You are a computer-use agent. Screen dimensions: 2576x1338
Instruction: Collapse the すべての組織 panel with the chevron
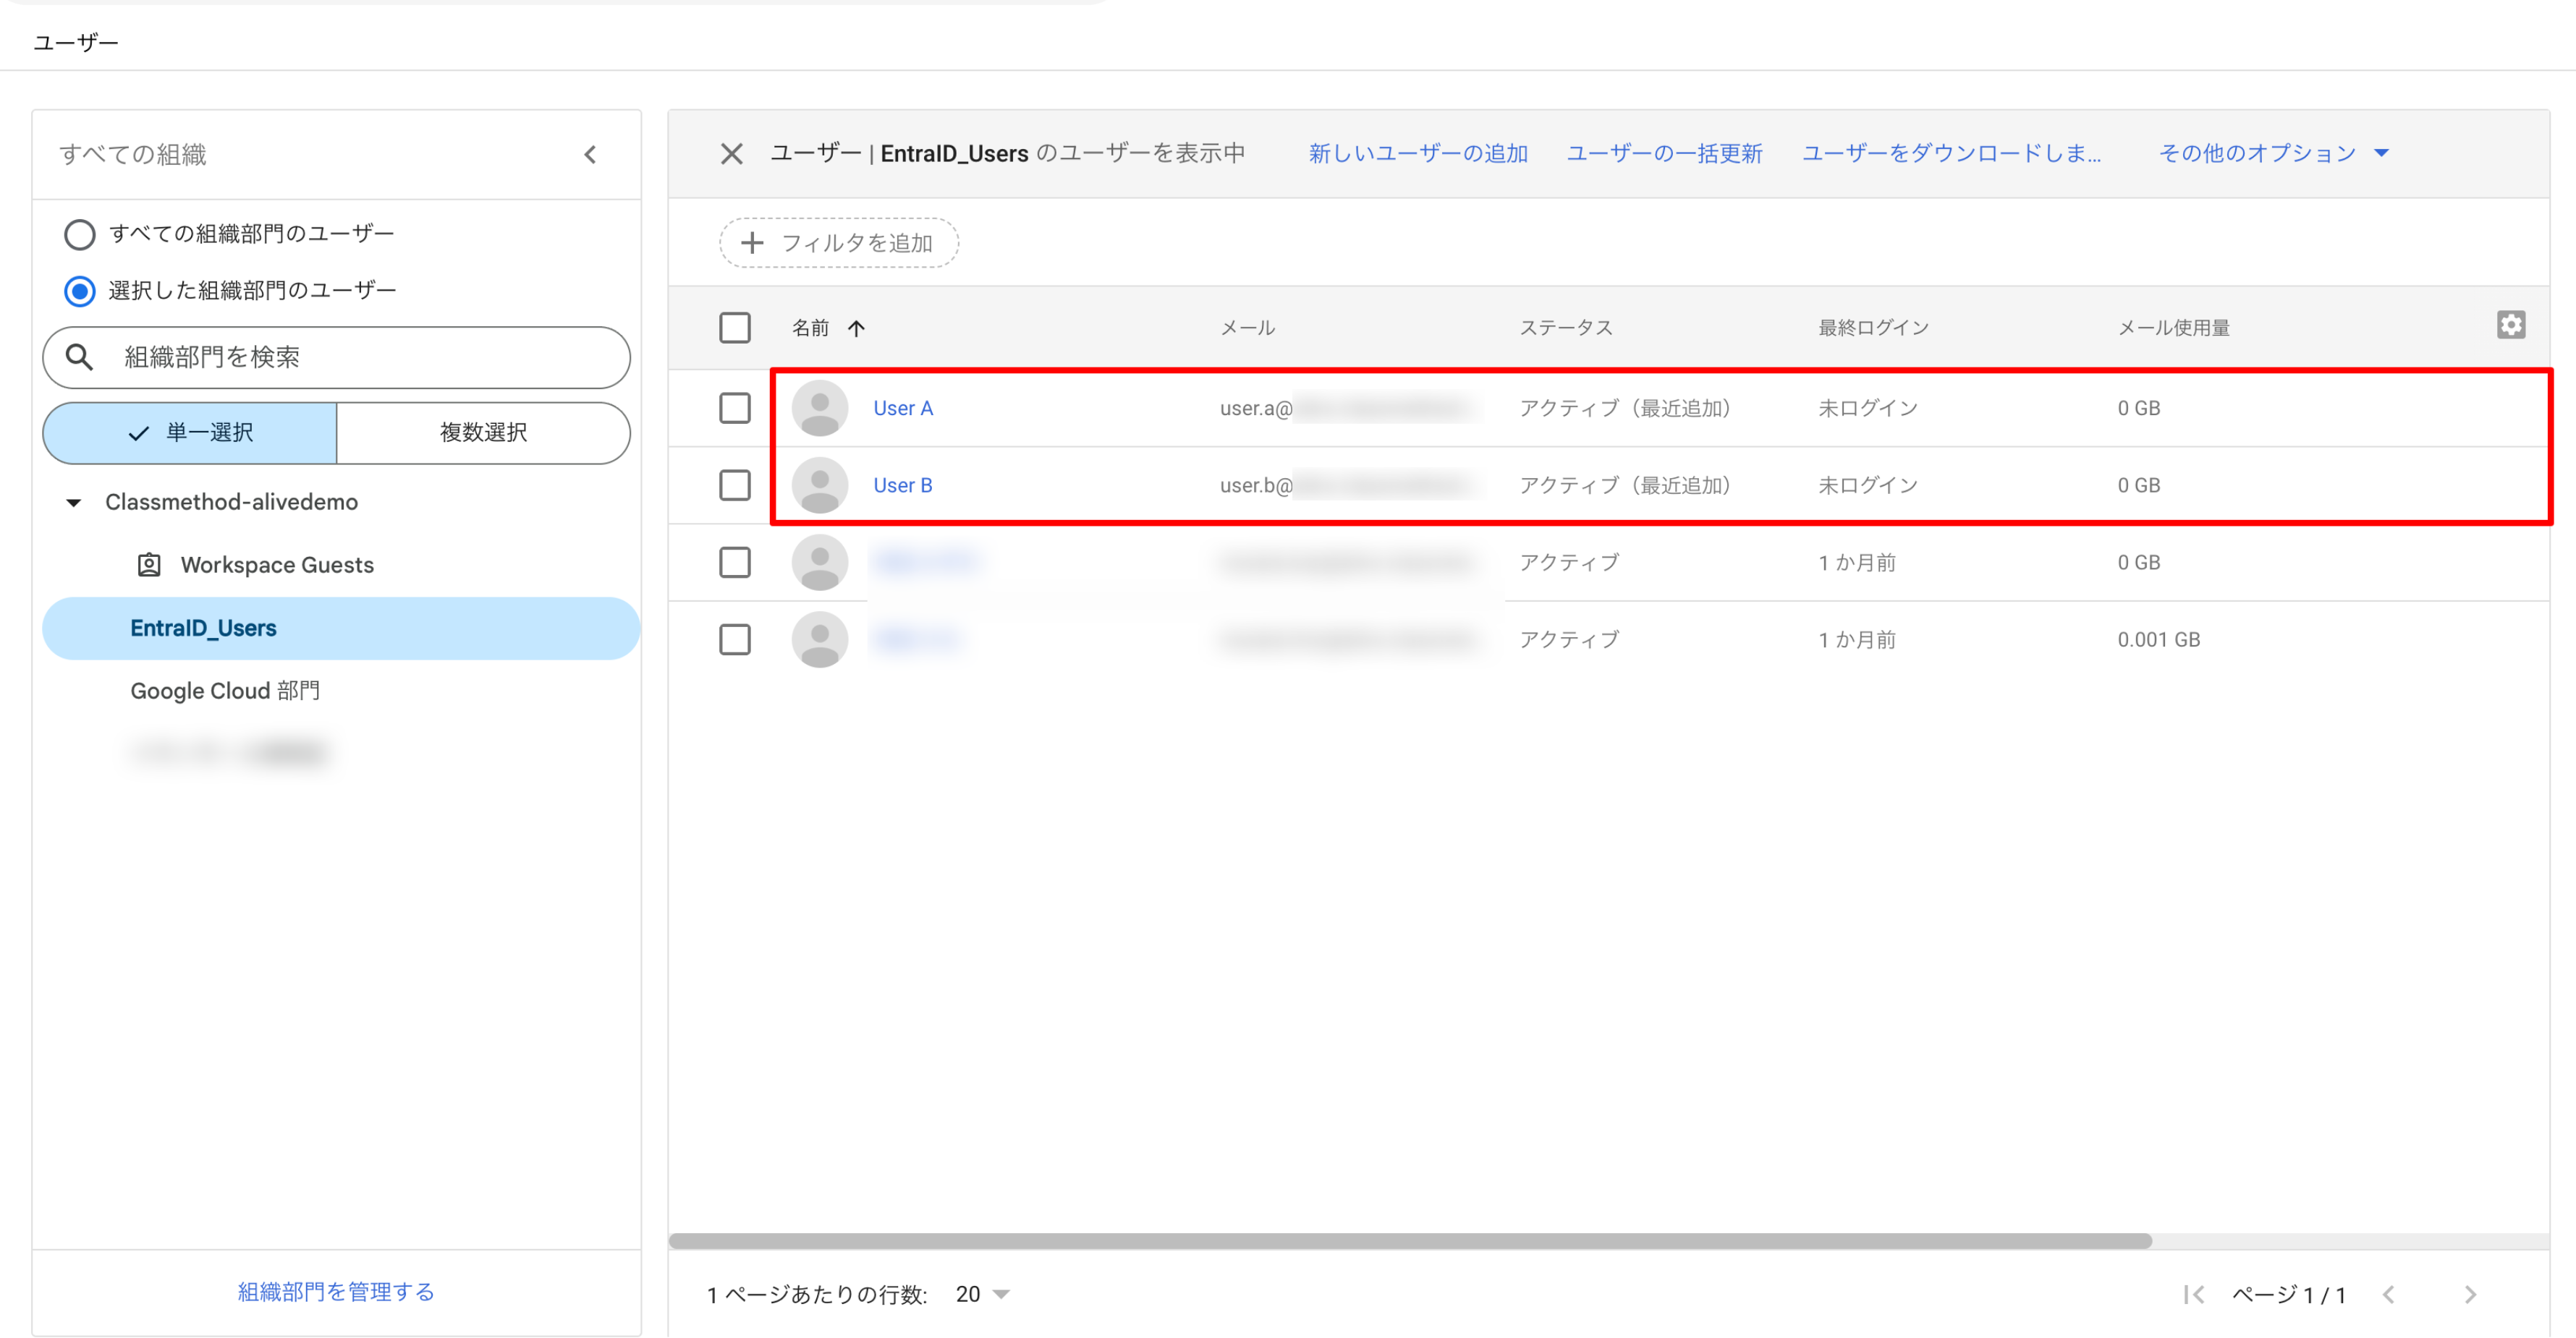coord(590,154)
